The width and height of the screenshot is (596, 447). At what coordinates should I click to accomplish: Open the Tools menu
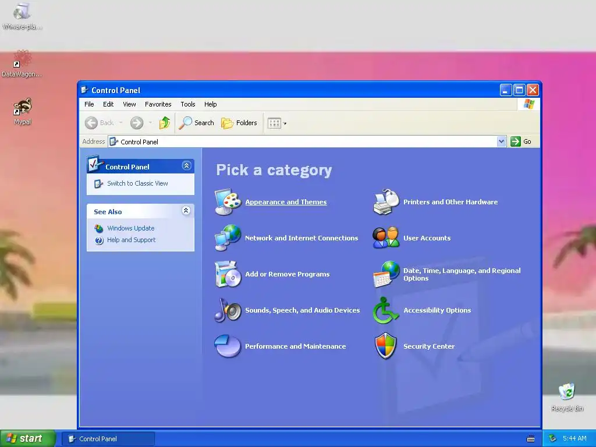point(188,104)
